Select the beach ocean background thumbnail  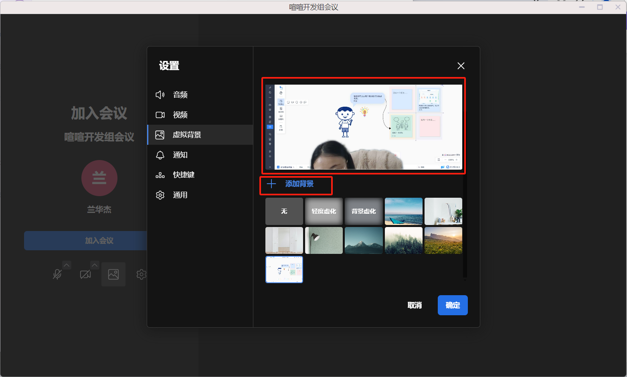pyautogui.click(x=403, y=211)
